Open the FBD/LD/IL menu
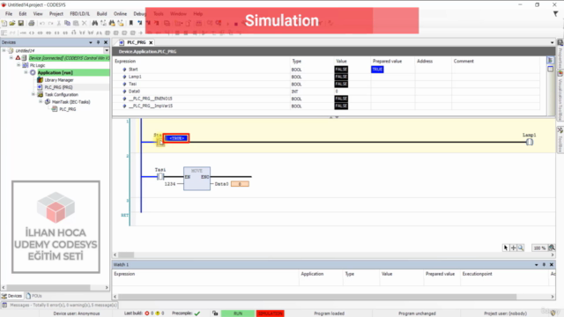The height and width of the screenshot is (317, 564). (80, 14)
